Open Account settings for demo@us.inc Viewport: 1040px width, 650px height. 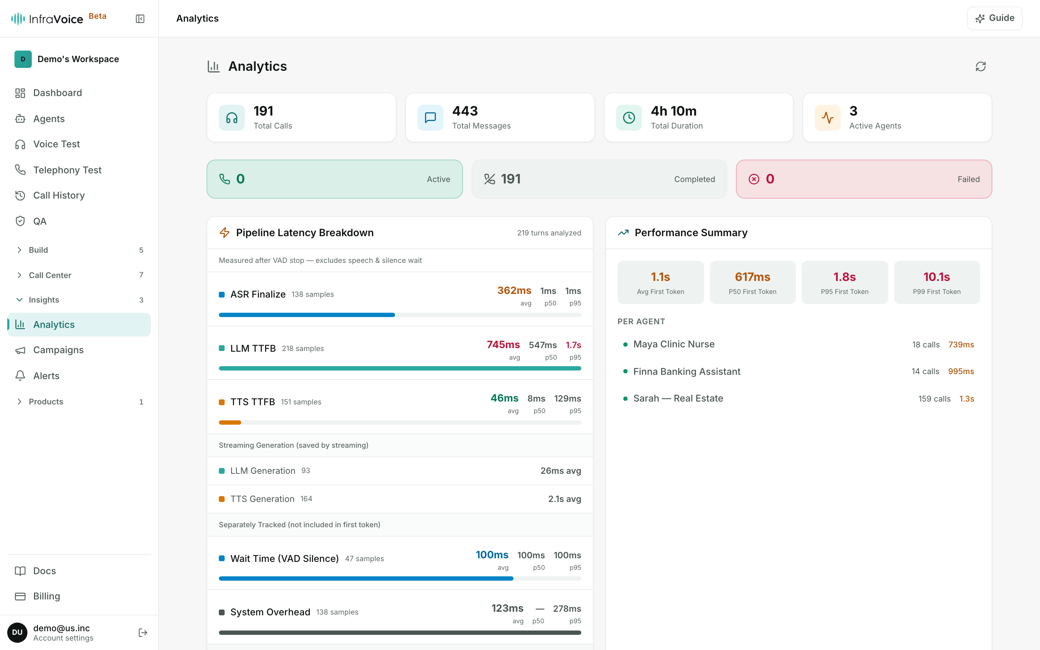[63, 632]
